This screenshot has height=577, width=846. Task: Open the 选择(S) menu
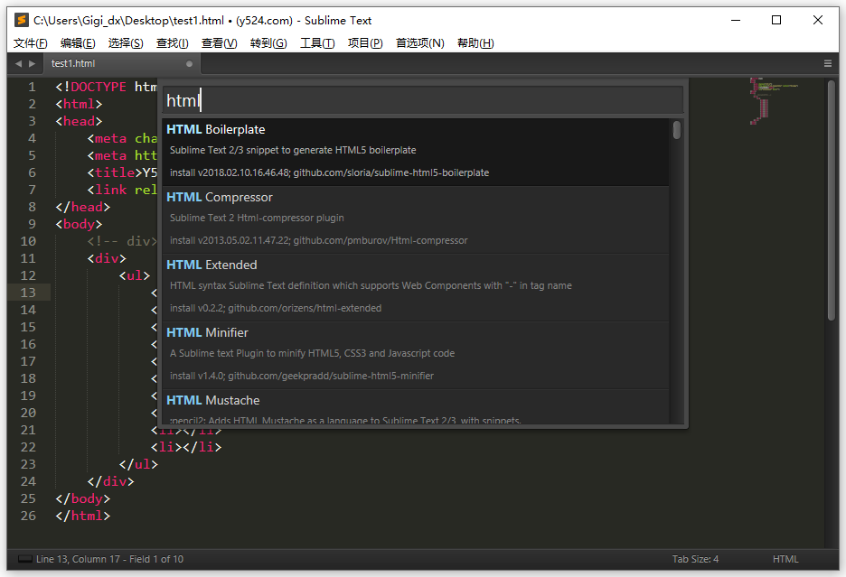126,43
